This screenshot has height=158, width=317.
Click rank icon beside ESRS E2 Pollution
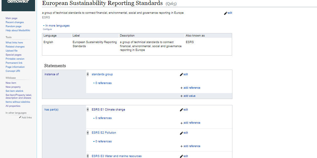[x=88, y=133]
